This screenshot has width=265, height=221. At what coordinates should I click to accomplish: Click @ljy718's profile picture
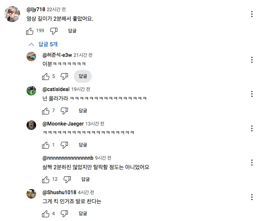[12, 14]
